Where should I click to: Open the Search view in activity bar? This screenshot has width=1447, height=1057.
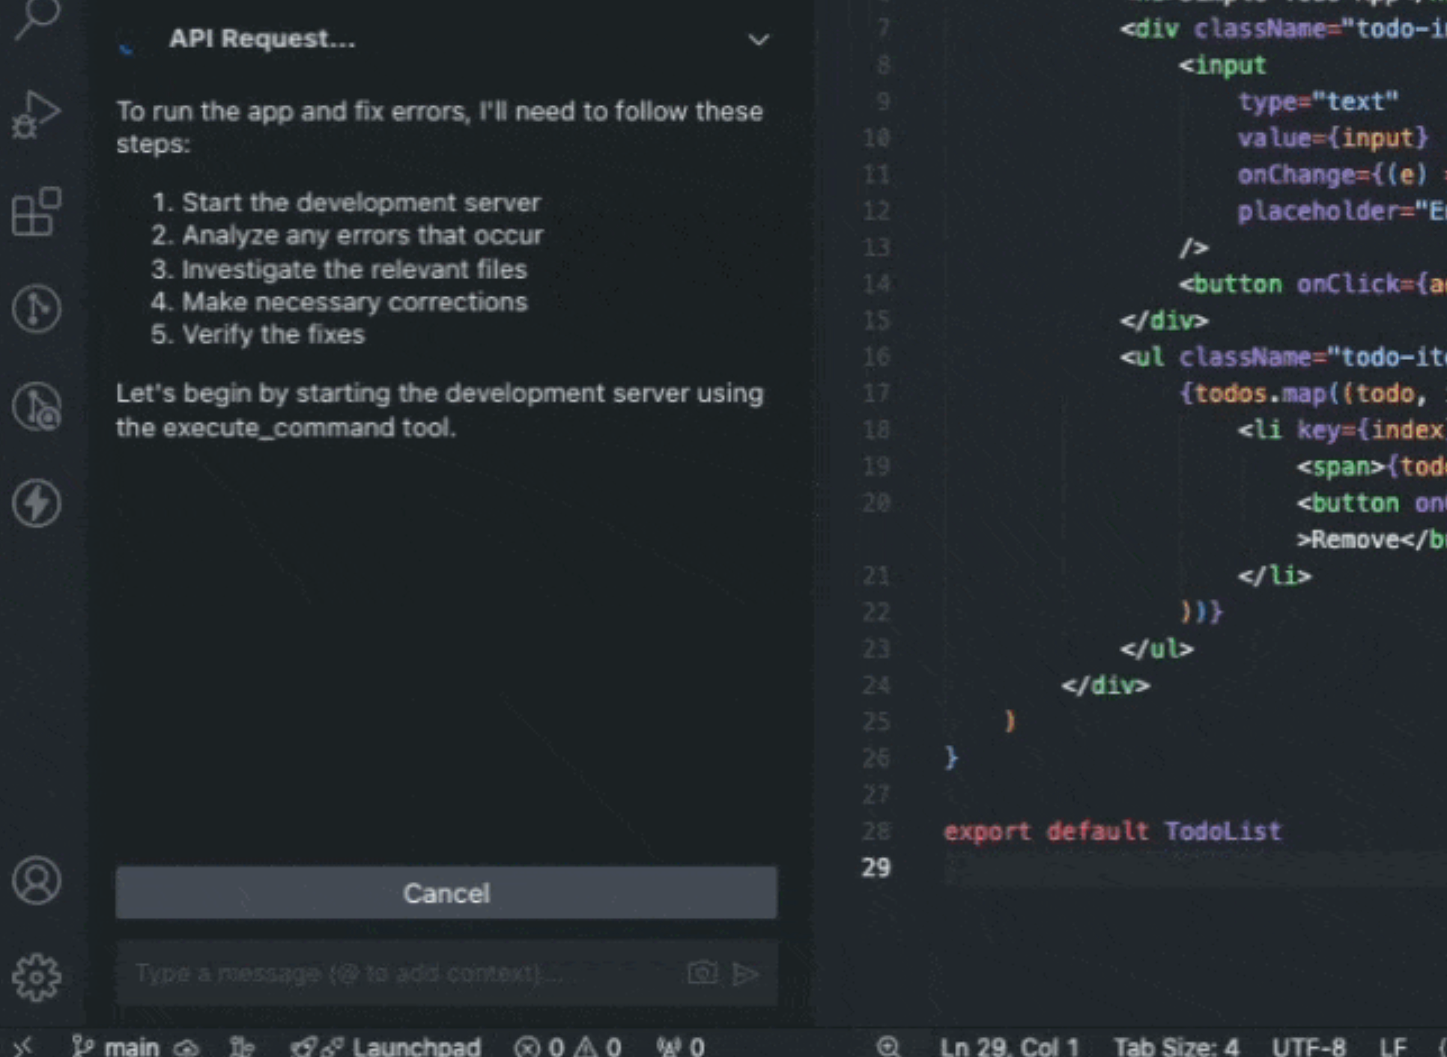point(36,16)
